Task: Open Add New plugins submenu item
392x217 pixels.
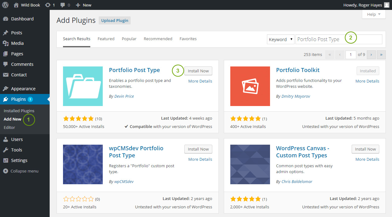Action: pos(12,119)
